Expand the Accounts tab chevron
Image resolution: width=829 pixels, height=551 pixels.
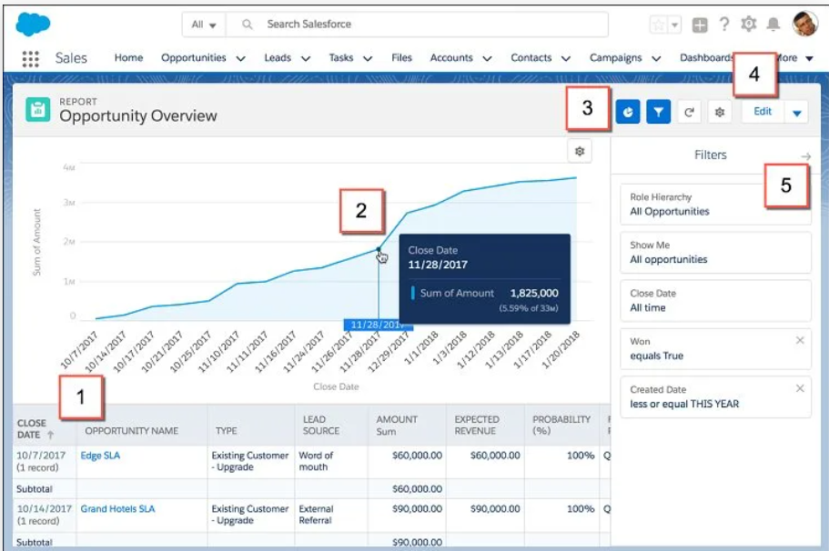488,58
